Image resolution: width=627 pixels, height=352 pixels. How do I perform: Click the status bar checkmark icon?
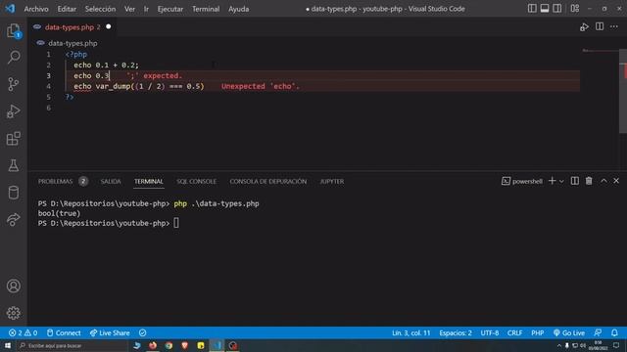pyautogui.click(x=143, y=332)
